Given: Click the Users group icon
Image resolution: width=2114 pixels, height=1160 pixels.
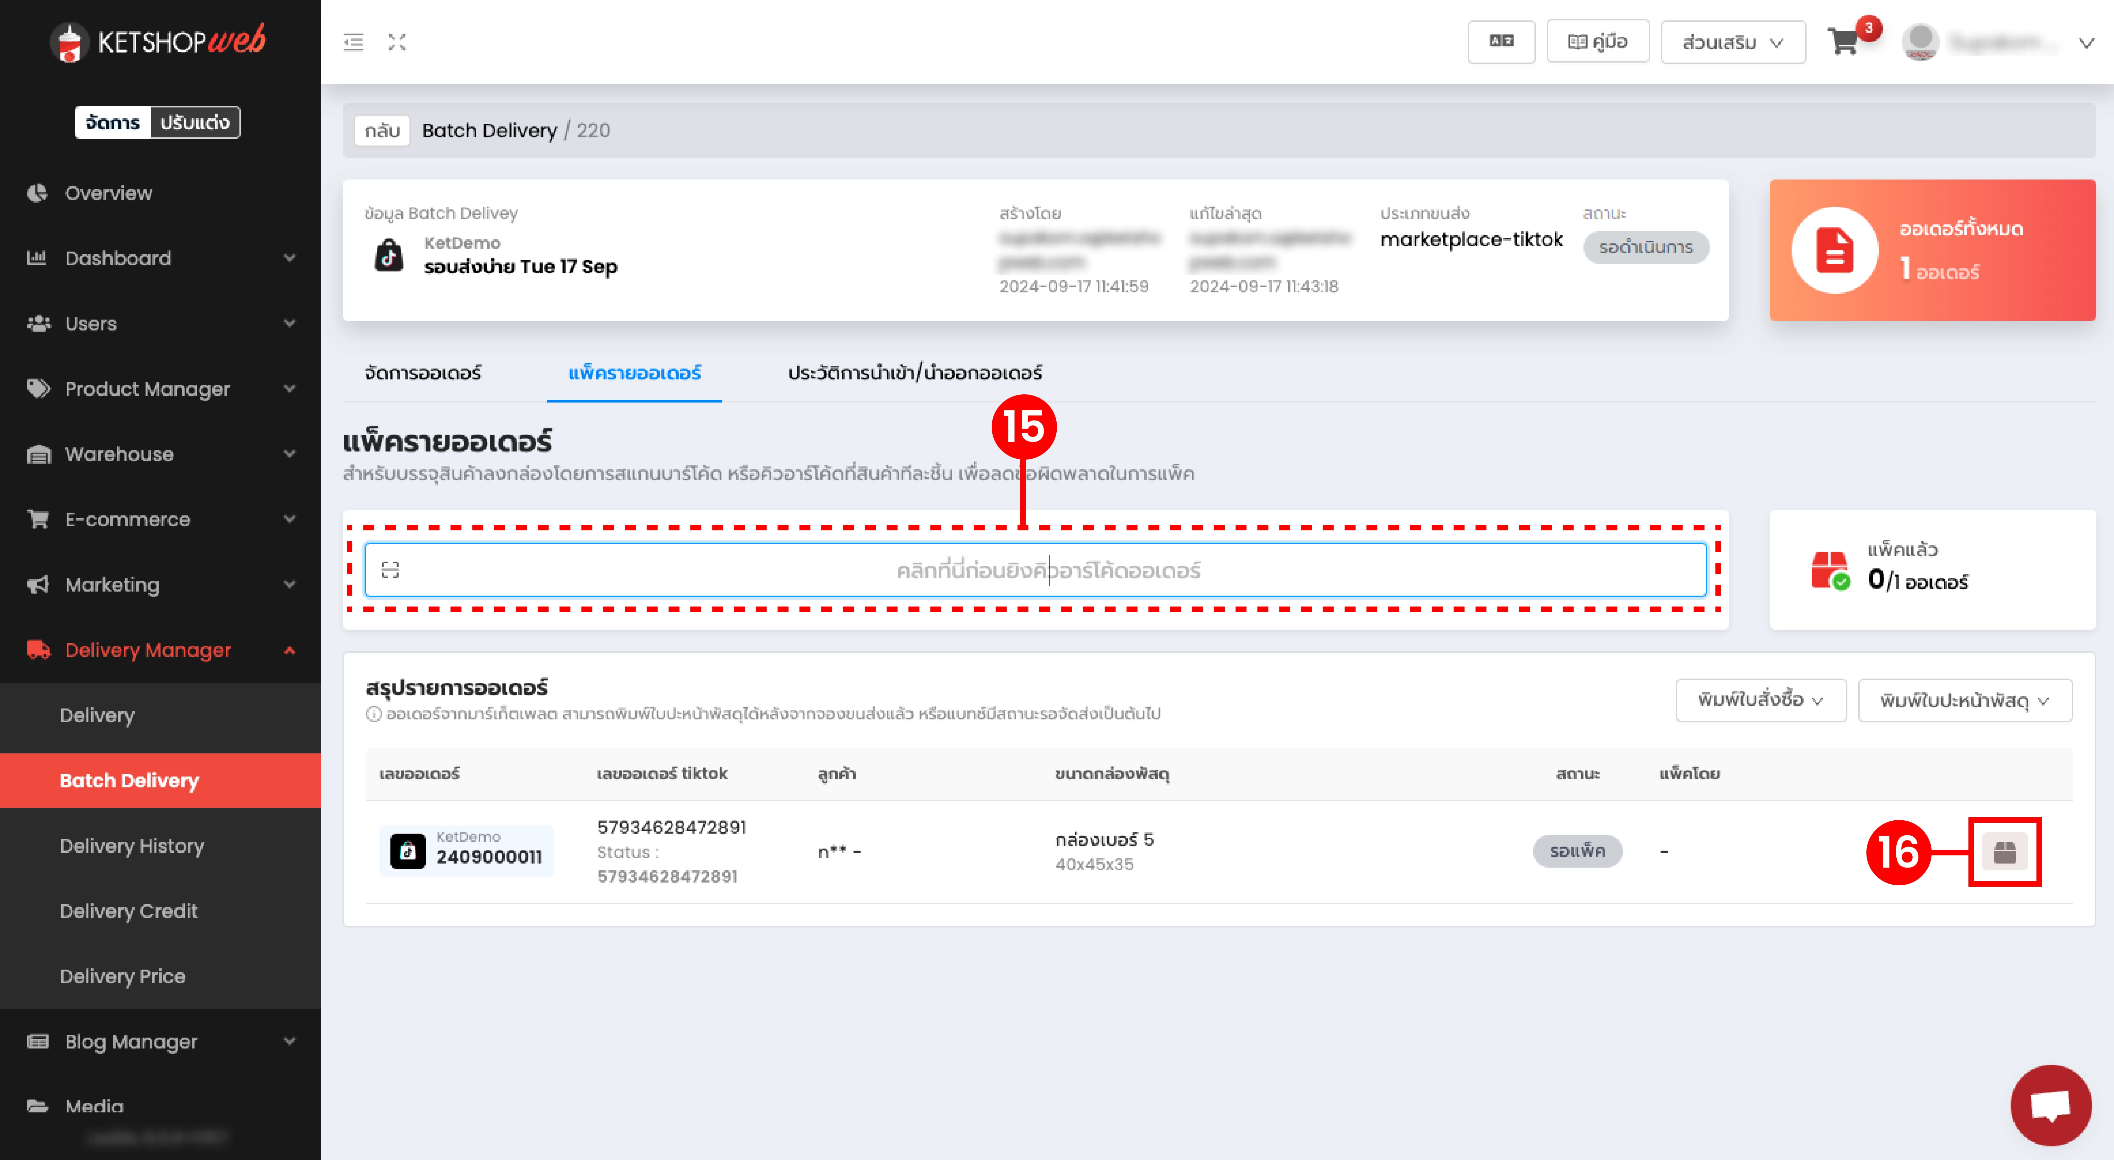Looking at the screenshot, I should point(38,323).
